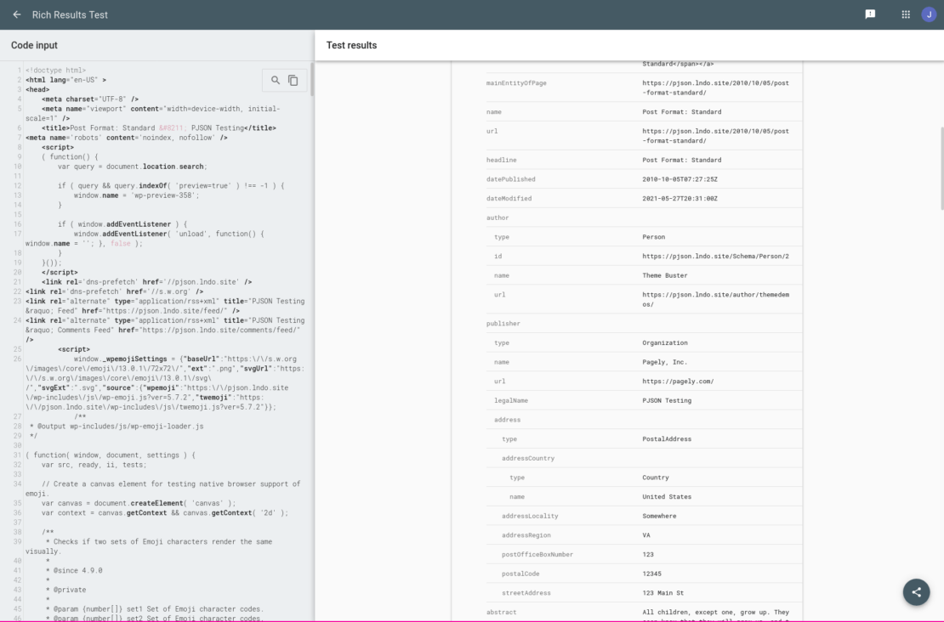Click the meta robots line in code
This screenshot has height=622, width=944.
coord(127,138)
